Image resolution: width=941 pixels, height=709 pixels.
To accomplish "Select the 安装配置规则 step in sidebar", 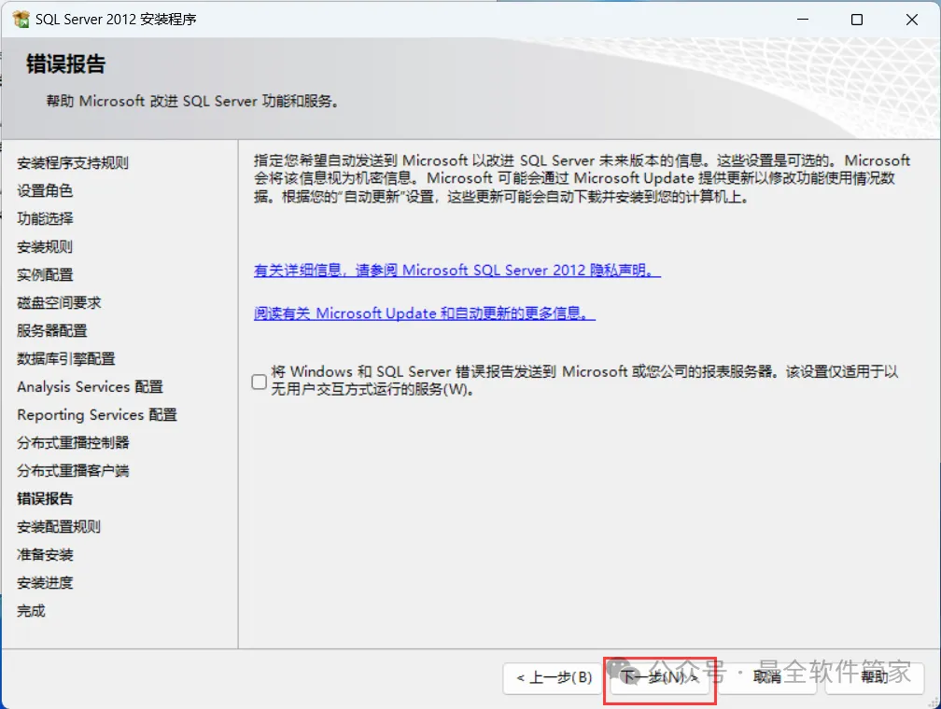I will pyautogui.click(x=59, y=527).
